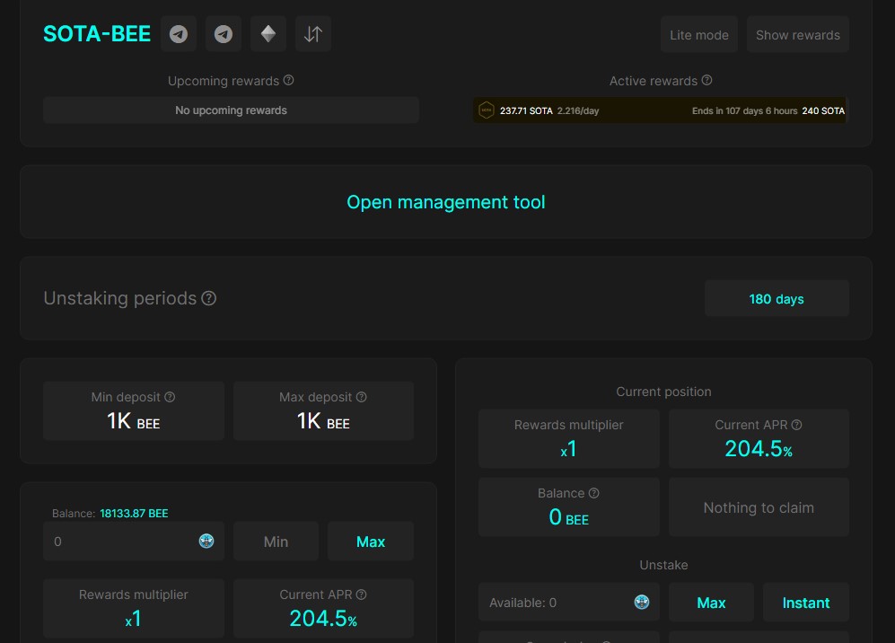Click the Max deposit info icon
The width and height of the screenshot is (895, 643).
tap(361, 397)
